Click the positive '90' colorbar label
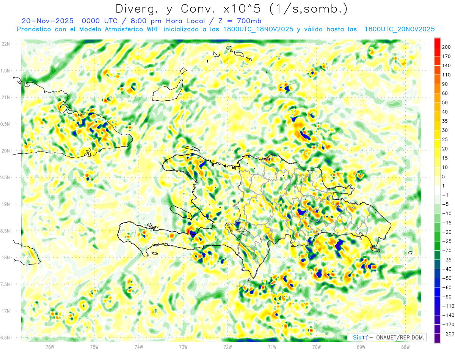The image size is (455, 352). 445,84
